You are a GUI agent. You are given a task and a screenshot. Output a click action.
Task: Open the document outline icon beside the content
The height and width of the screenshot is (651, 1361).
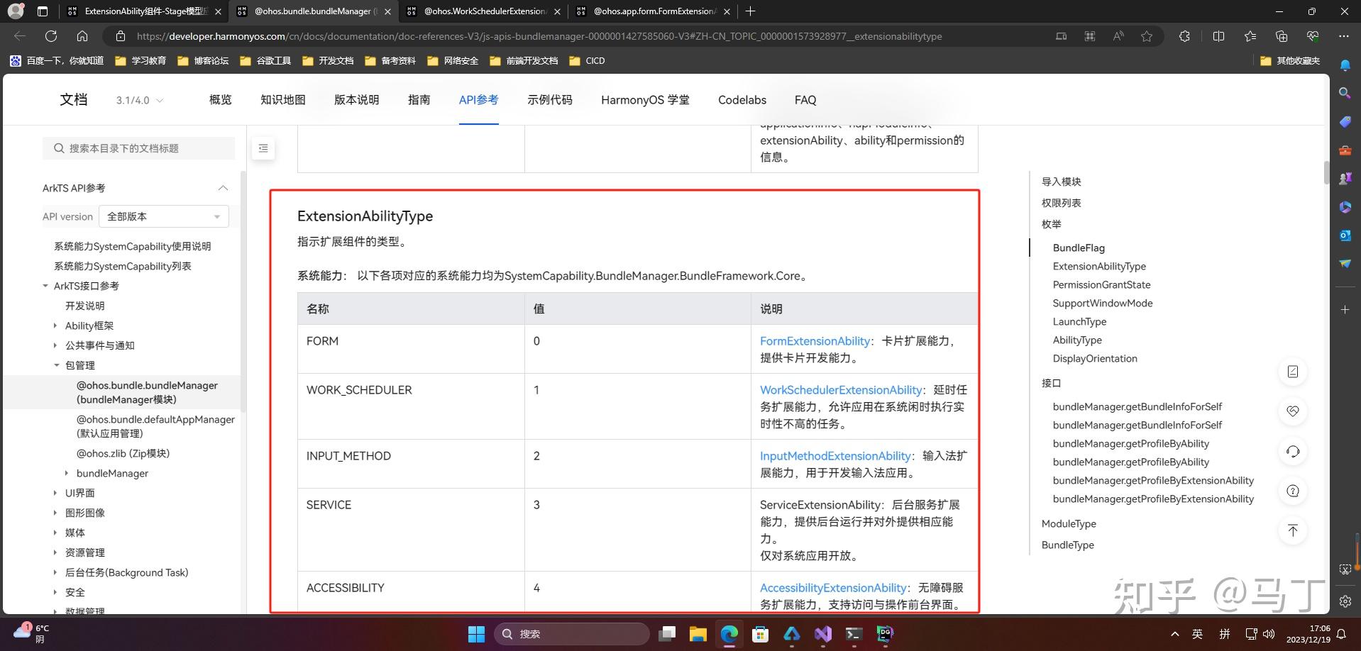pyautogui.click(x=263, y=148)
